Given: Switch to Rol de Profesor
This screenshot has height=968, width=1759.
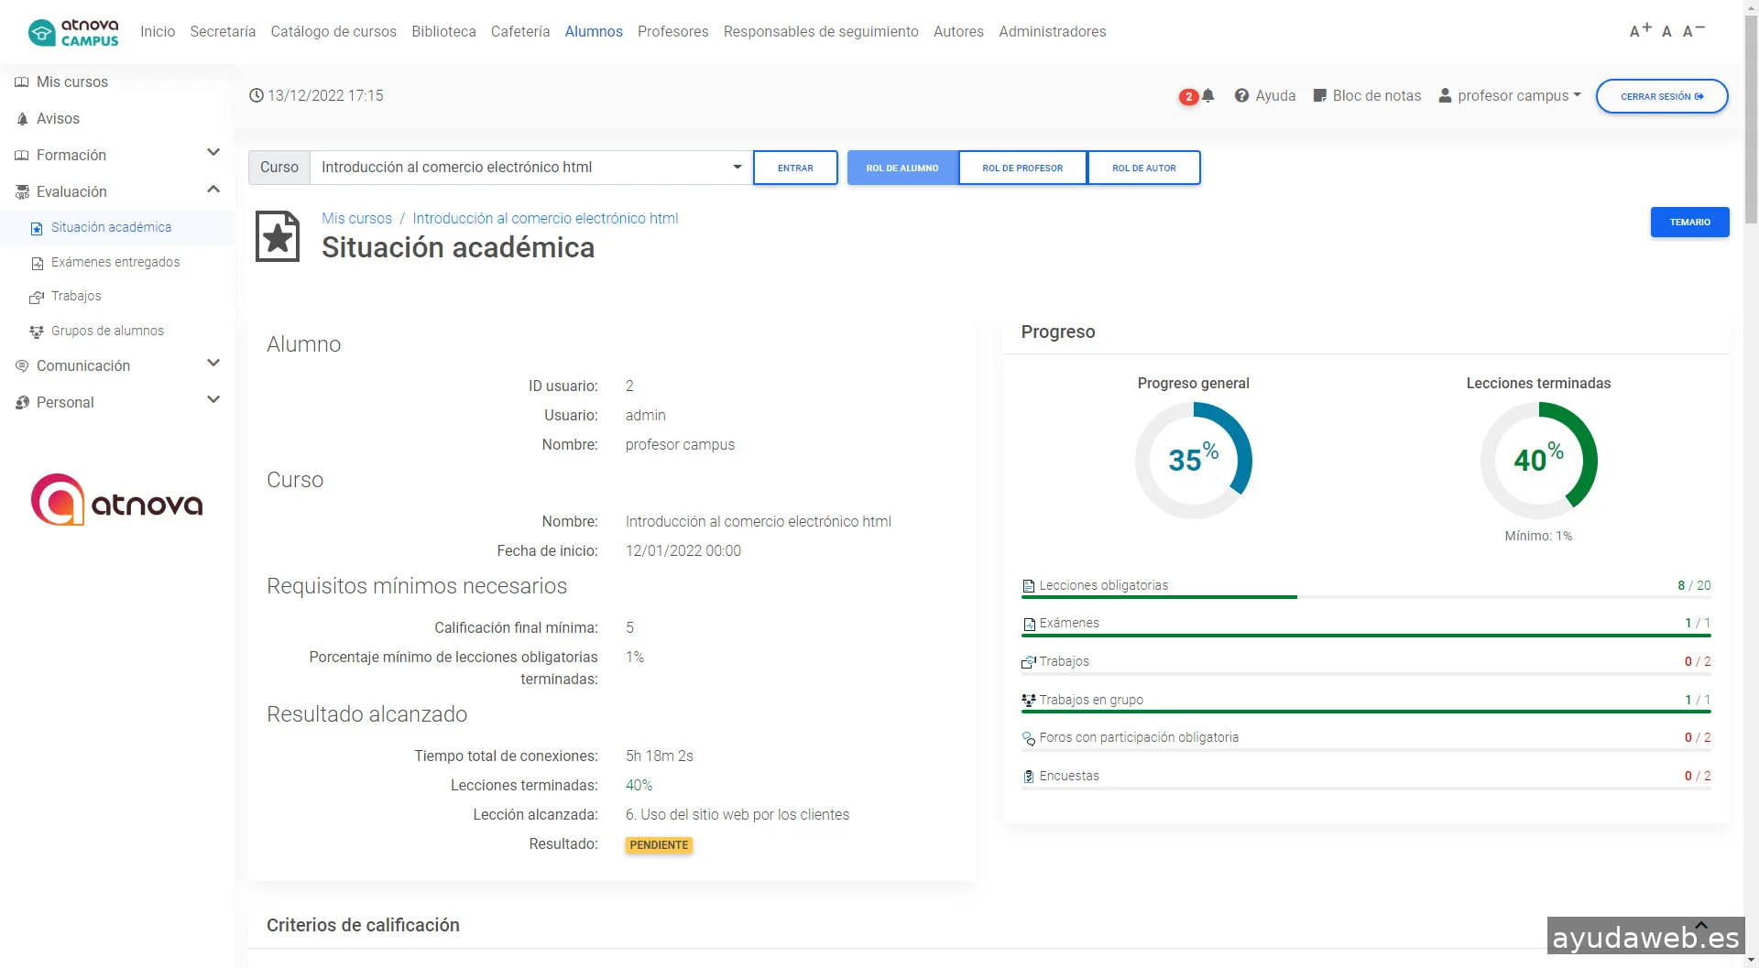Looking at the screenshot, I should [x=1022, y=168].
